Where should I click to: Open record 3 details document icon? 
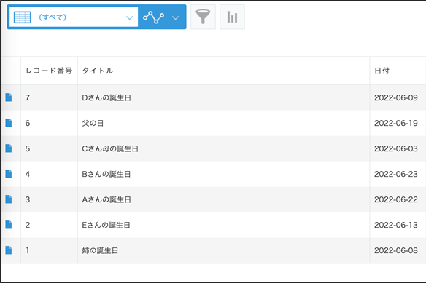(9, 199)
